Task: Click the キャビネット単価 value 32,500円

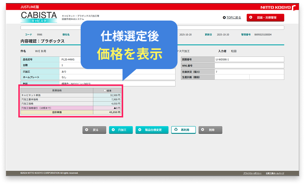Action: tap(115, 95)
